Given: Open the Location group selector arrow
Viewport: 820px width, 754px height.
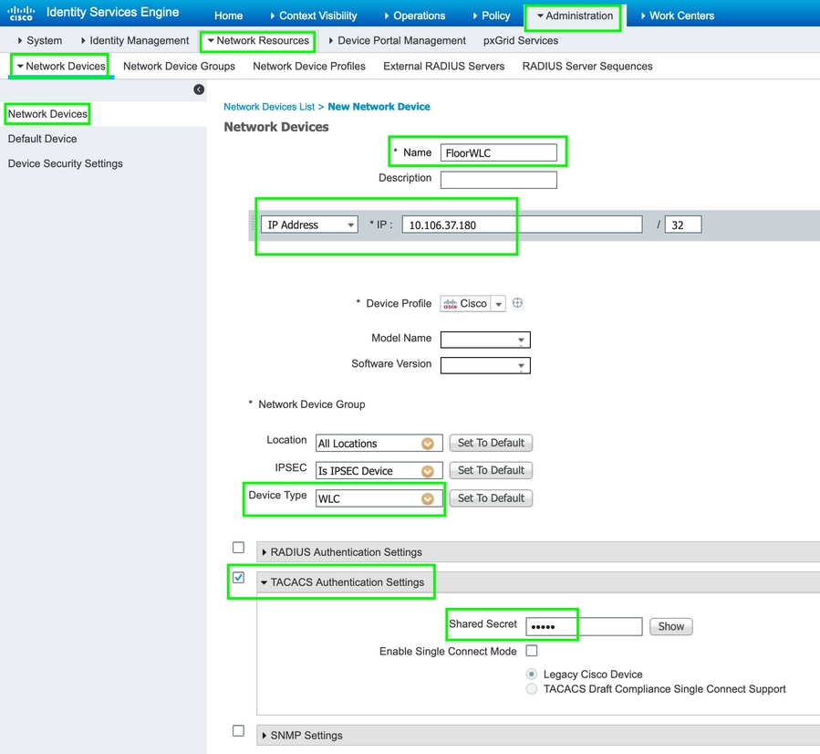Looking at the screenshot, I should tap(428, 444).
